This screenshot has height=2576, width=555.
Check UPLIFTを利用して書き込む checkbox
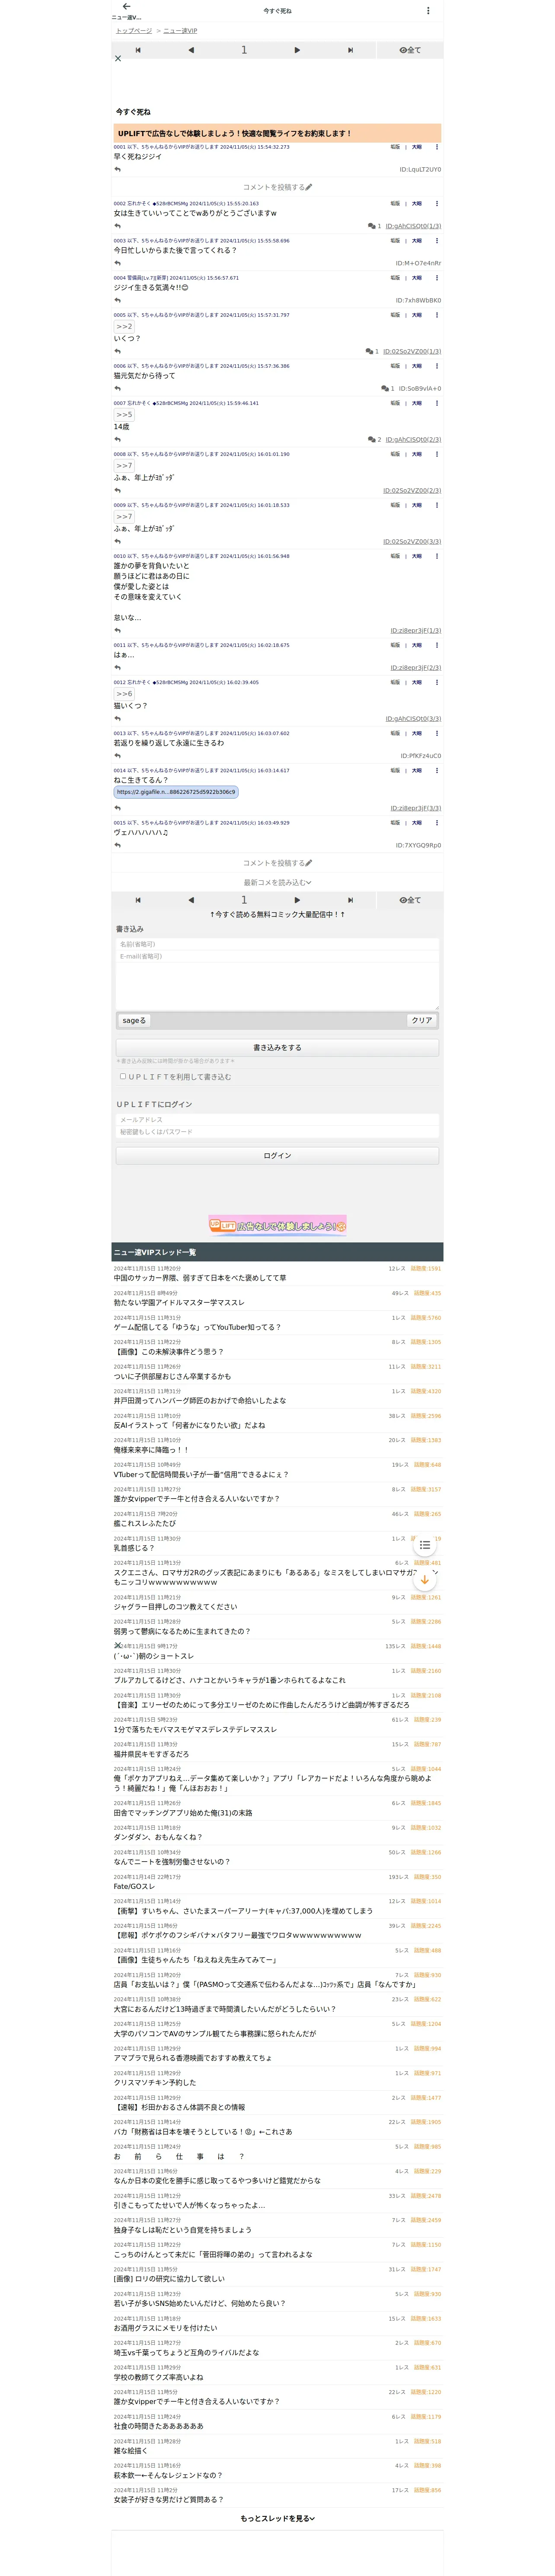pos(123,1077)
